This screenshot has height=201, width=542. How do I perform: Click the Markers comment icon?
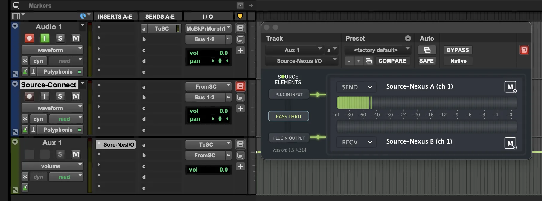pyautogui.click(x=16, y=5)
